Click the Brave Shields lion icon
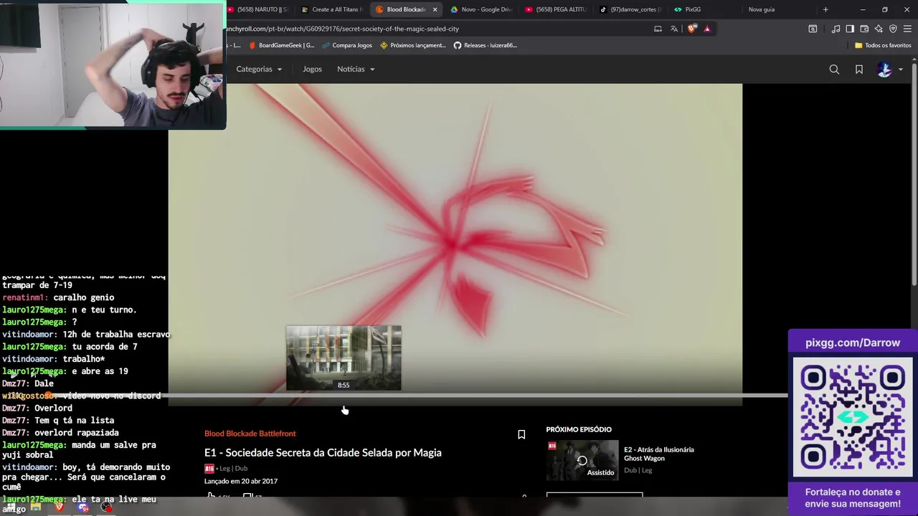 (691, 29)
